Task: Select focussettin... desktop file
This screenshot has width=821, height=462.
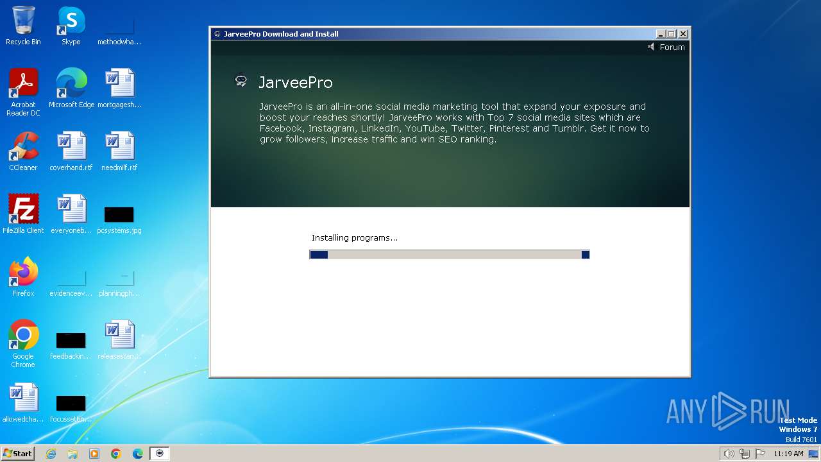Action: [x=71, y=408]
